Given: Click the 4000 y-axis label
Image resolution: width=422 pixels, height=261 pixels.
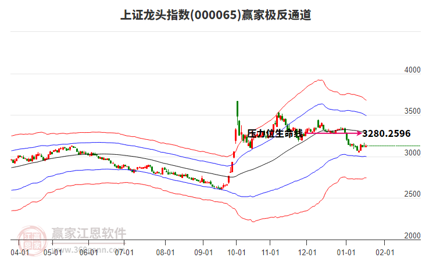Looking at the screenshot, I should click(x=412, y=70).
